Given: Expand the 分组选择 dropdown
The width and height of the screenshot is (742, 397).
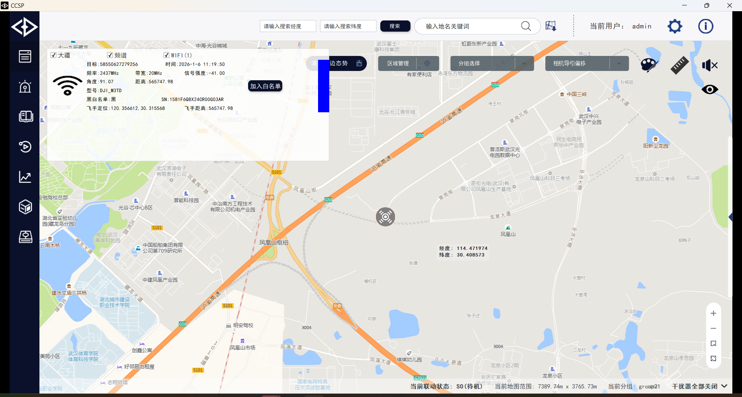Looking at the screenshot, I should pyautogui.click(x=524, y=63).
